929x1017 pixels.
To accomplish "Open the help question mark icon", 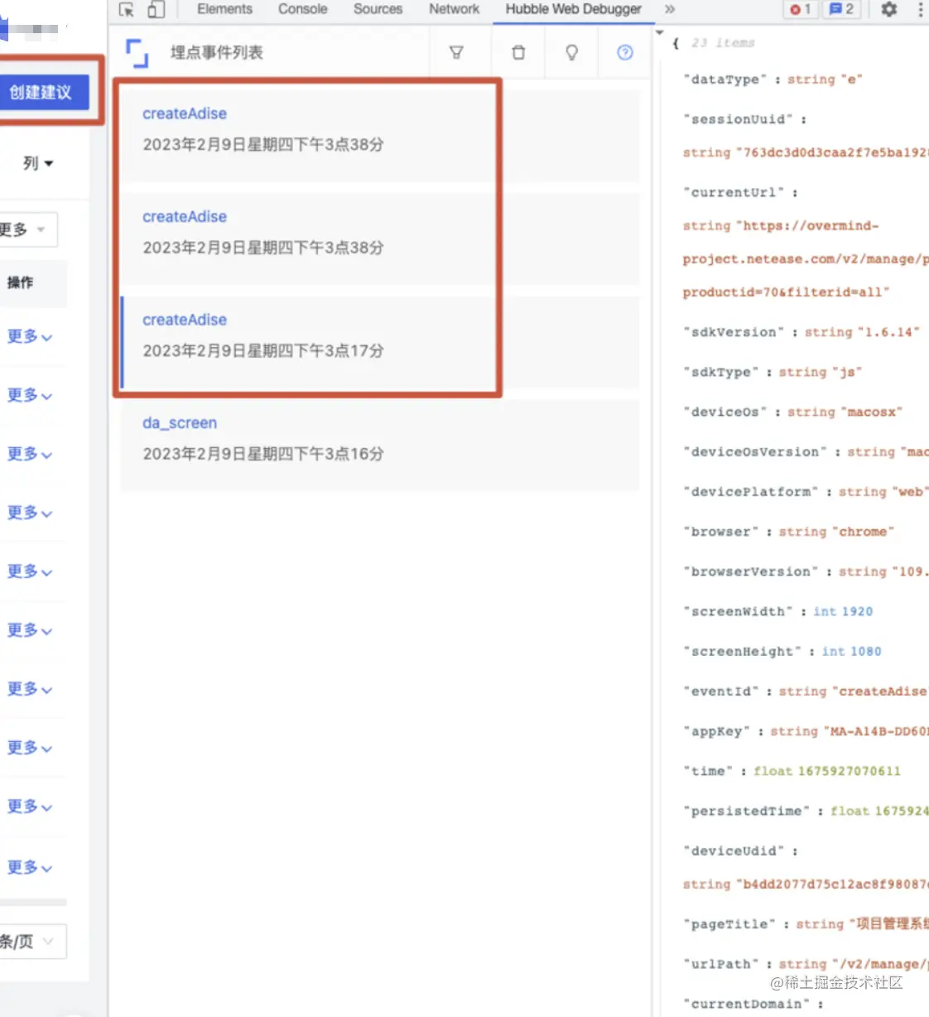I will (x=625, y=52).
